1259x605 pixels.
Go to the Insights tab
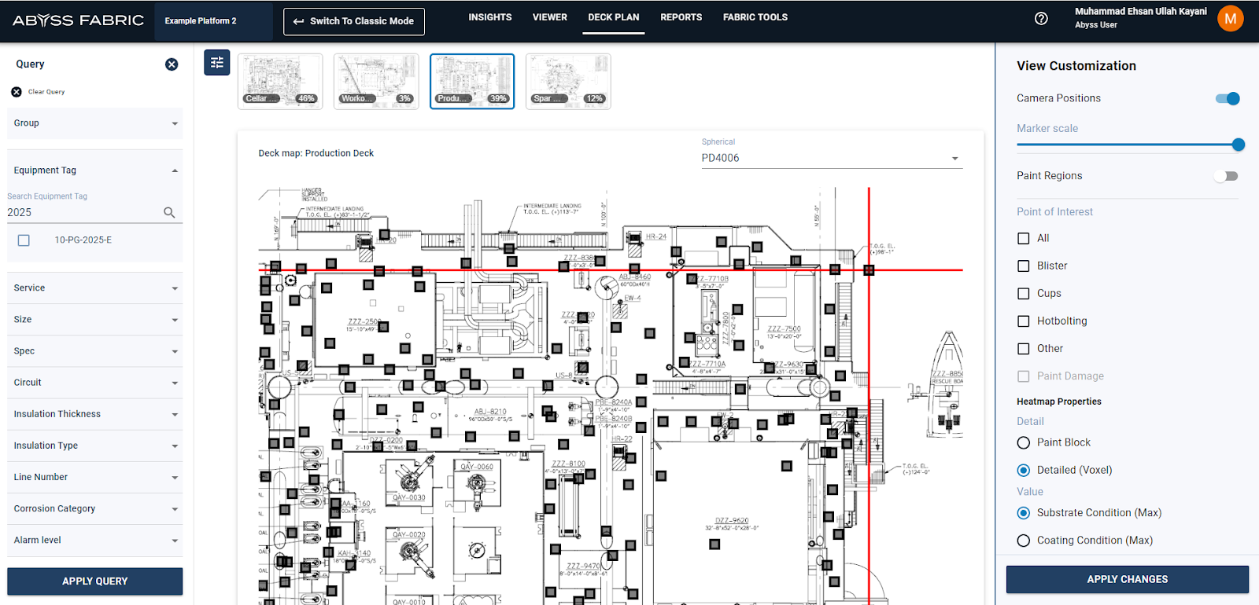(x=489, y=17)
